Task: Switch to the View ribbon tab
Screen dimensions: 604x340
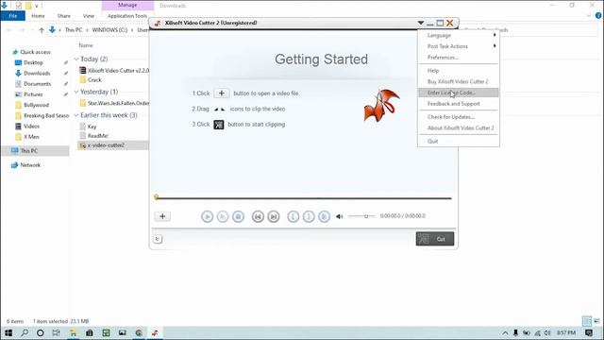Action: coord(89,16)
